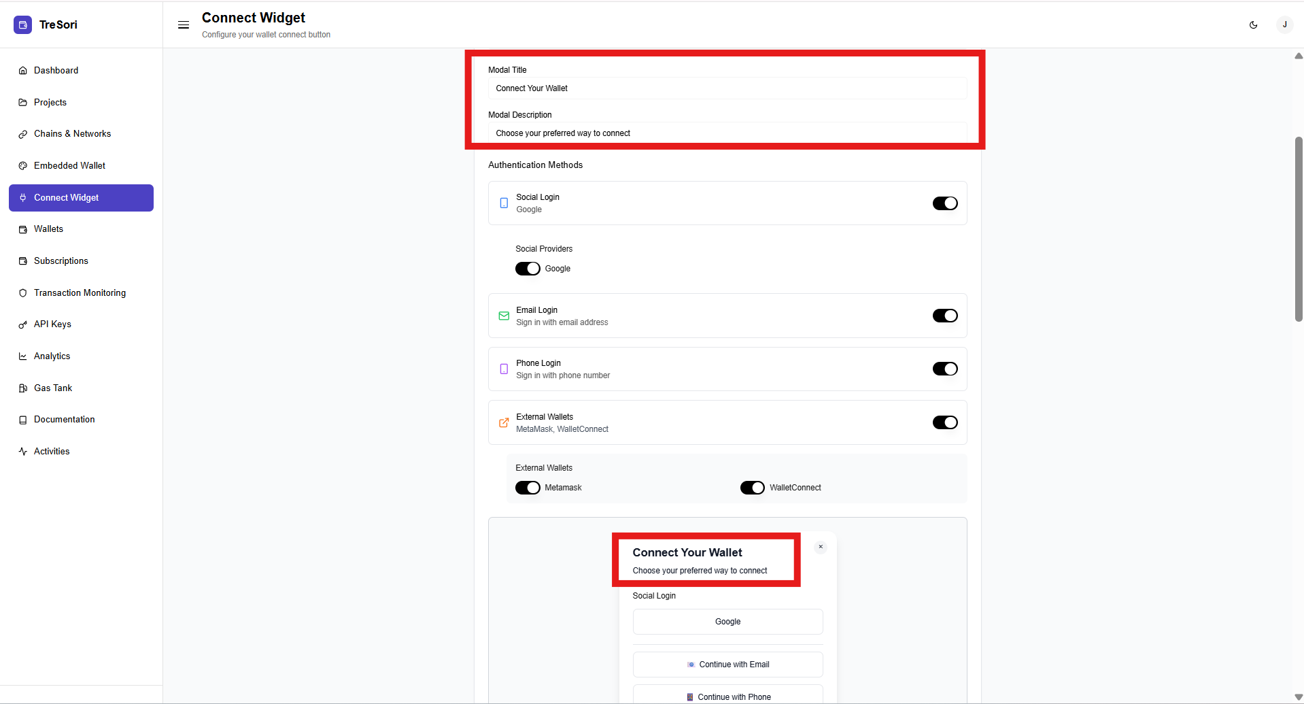The image size is (1304, 704).
Task: Click the Social Login icon
Action: pos(504,203)
